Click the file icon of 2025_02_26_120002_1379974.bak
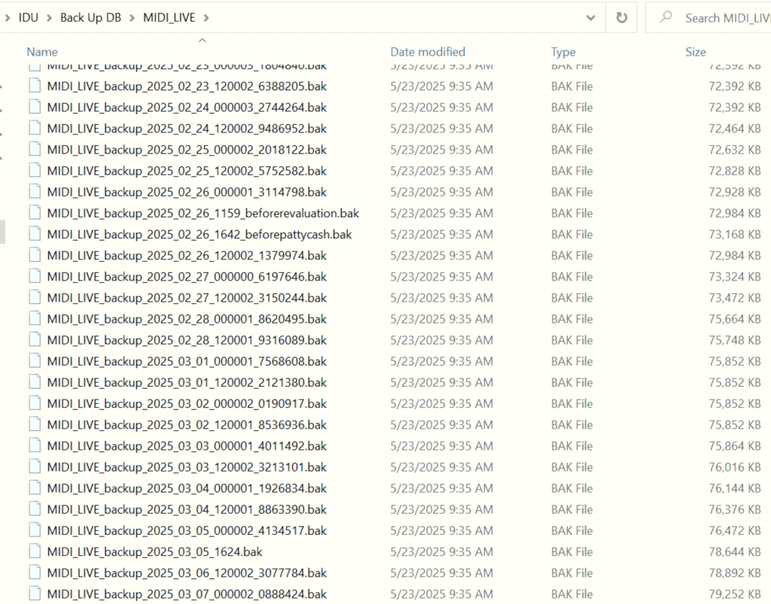 (35, 255)
